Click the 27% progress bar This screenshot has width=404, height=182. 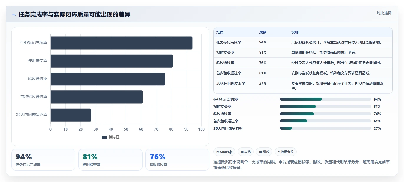(325, 128)
